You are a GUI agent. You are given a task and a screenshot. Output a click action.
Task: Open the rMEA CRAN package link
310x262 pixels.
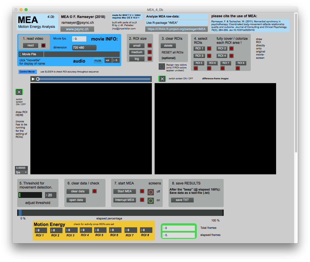(x=176, y=29)
